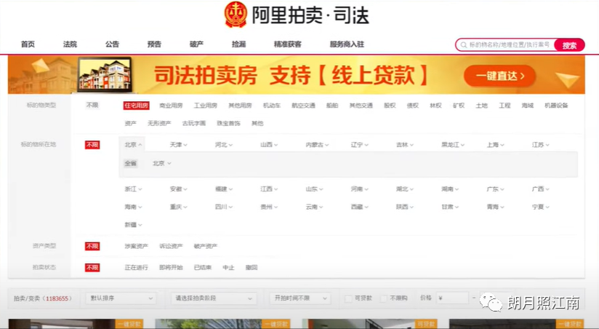Screen dimensions: 599x329
Task: Select the 债权 type filter
Action: coord(413,106)
